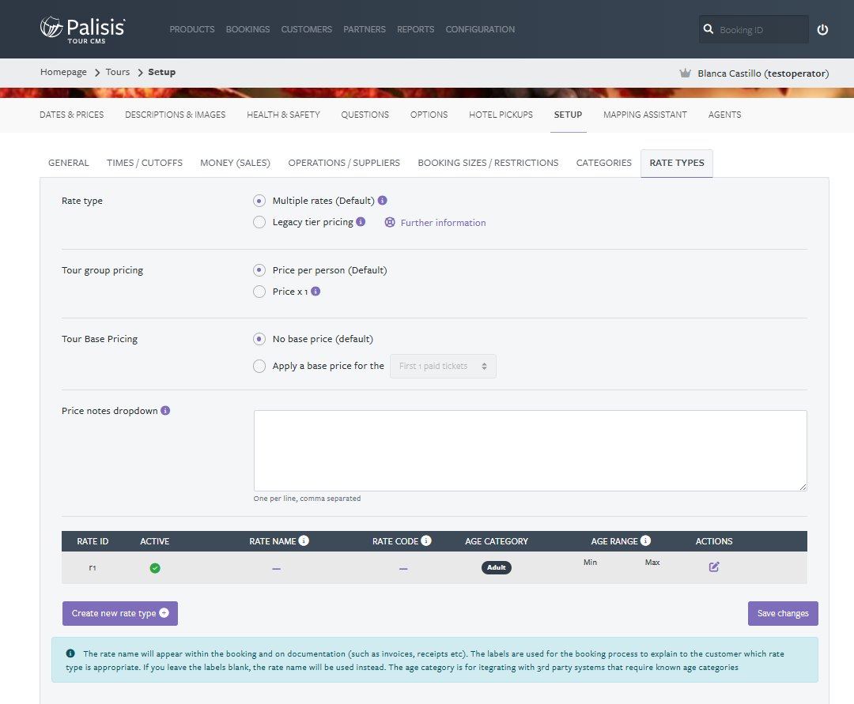Click info icon in Age Range header
Image resolution: width=854 pixels, height=704 pixels.
point(645,540)
